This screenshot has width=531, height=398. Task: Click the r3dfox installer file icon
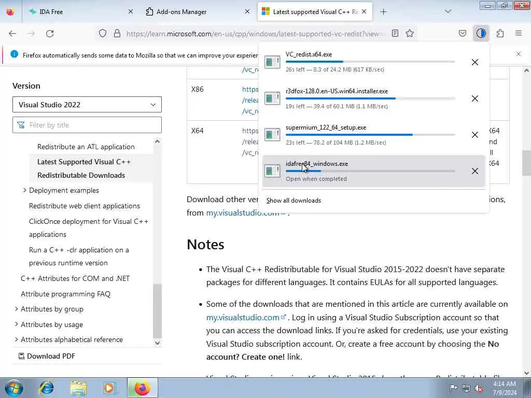272,98
